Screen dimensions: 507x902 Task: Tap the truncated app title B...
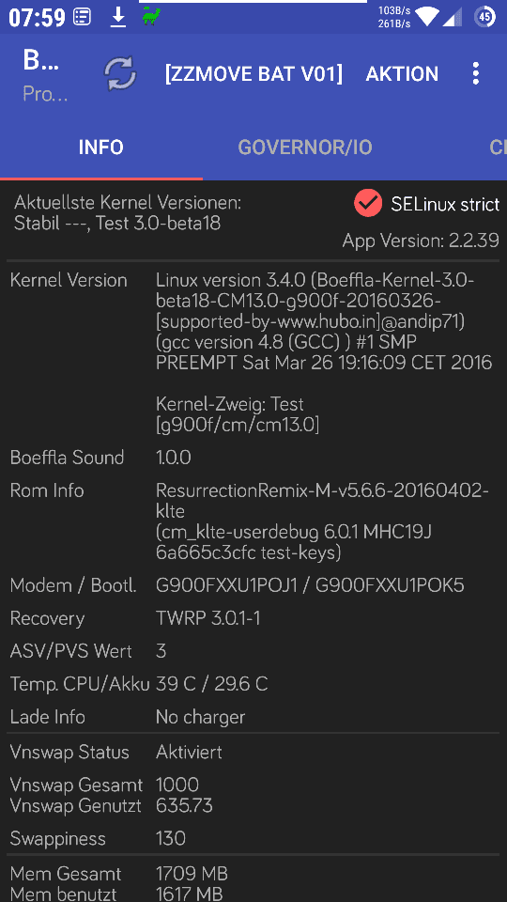(x=40, y=61)
